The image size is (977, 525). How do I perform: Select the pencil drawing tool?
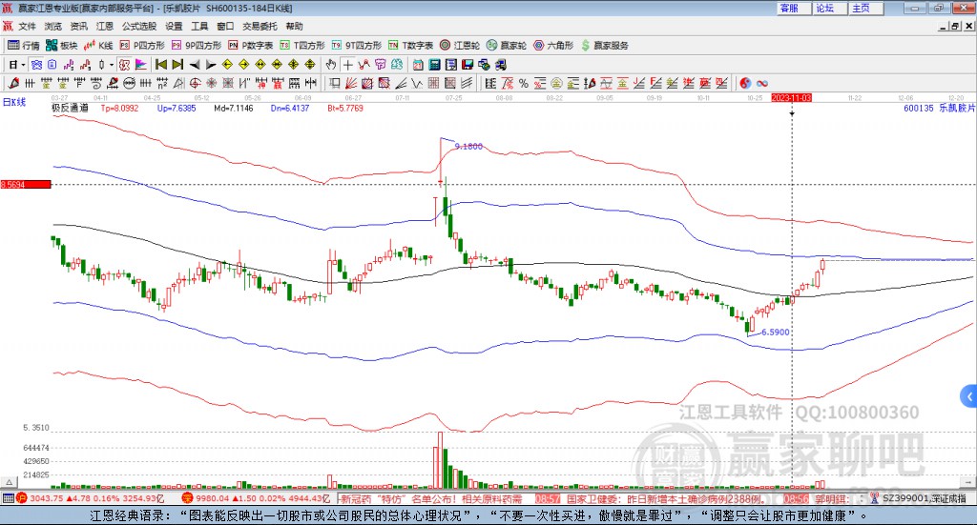[x=13, y=83]
